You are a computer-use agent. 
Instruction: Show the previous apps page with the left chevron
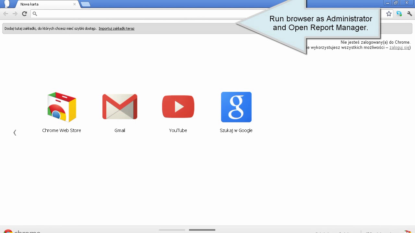click(15, 132)
